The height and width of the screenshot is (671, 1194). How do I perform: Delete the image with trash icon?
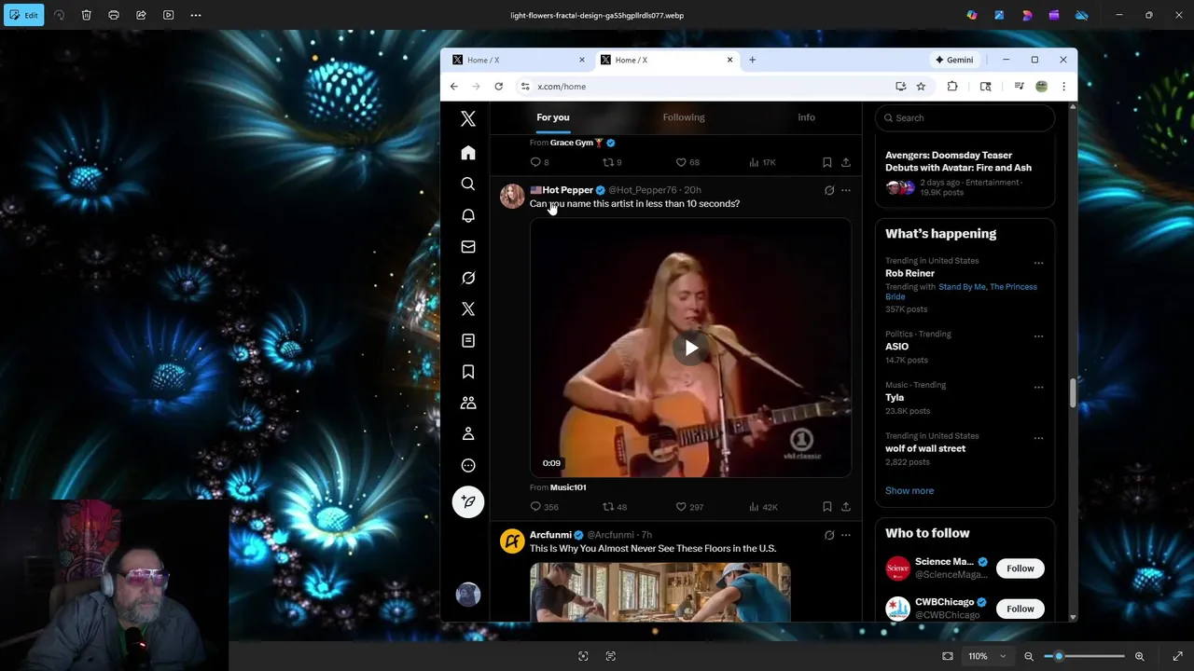tap(86, 15)
